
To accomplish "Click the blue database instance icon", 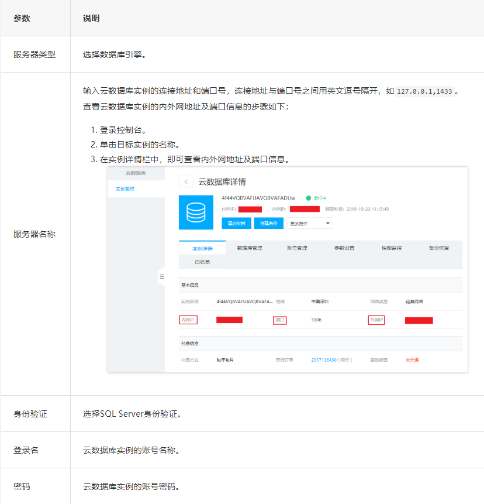I will tap(197, 212).
